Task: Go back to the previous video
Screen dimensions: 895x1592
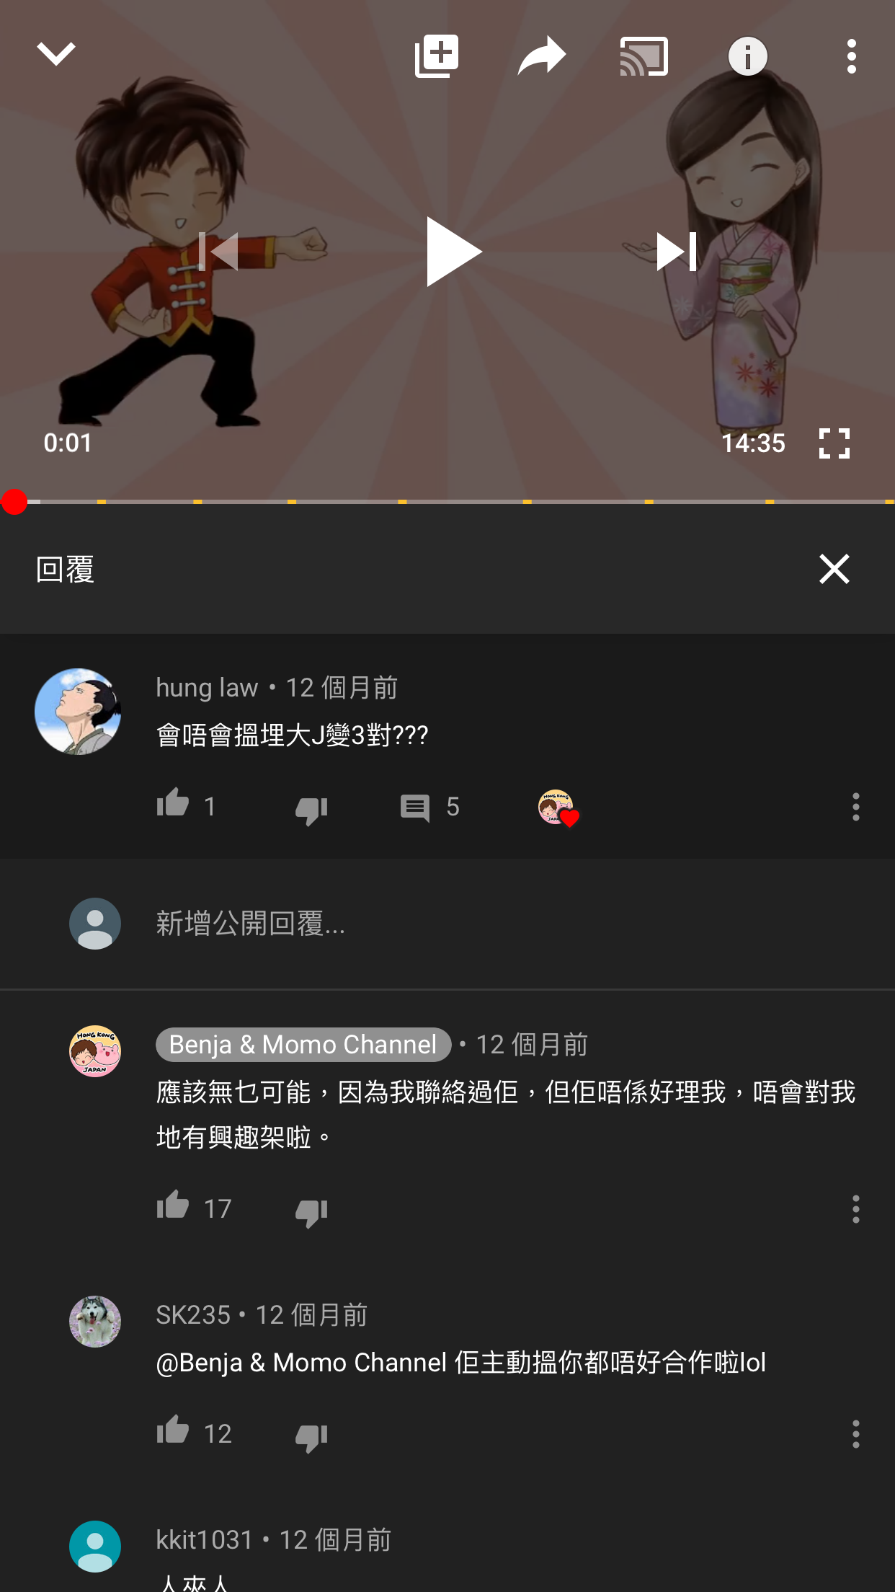Action: pos(218,252)
